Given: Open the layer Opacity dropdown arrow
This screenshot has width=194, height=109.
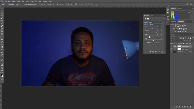Looking at the screenshot, I should tap(193, 41).
